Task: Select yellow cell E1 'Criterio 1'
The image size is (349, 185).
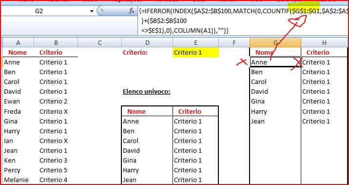Action: pyautogui.click(x=195, y=53)
